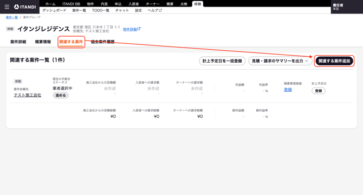The image size is (363, 195).
Task: Open external link icon next to 物件詳細
Action: 139,29
